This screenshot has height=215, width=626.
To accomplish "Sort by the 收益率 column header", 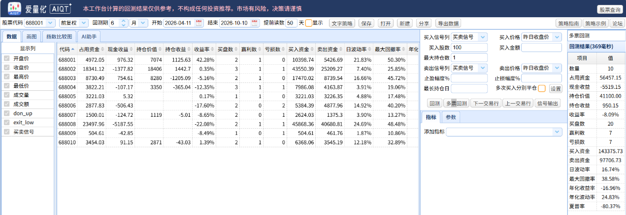I will point(204,49).
